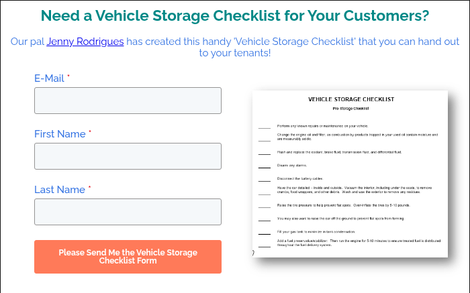
Task: Click the Pre-Storage Checklist subtitle in the preview
Action: (350, 108)
